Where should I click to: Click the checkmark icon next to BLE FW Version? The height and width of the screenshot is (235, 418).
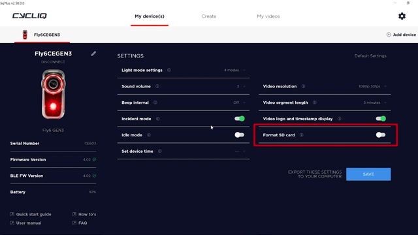(x=94, y=176)
